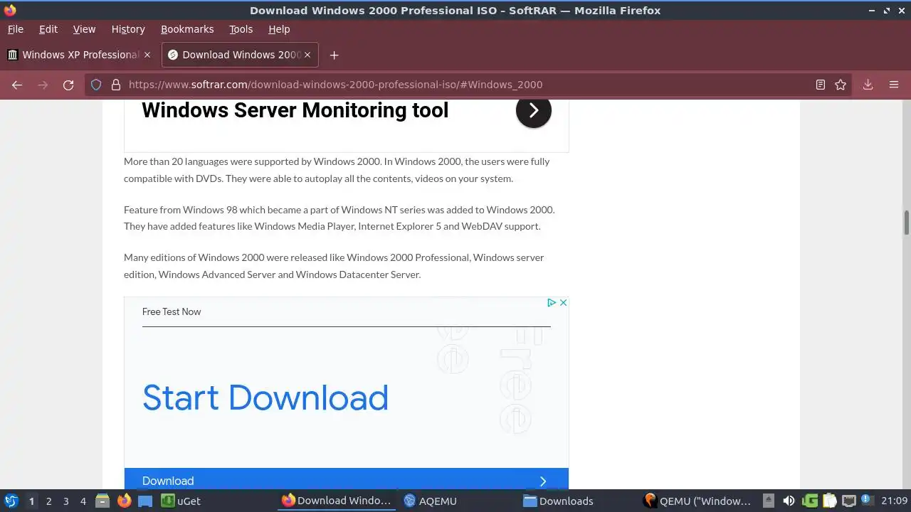Image resolution: width=911 pixels, height=512 pixels.
Task: Open the AdChoices triangle icon
Action: [x=551, y=302]
